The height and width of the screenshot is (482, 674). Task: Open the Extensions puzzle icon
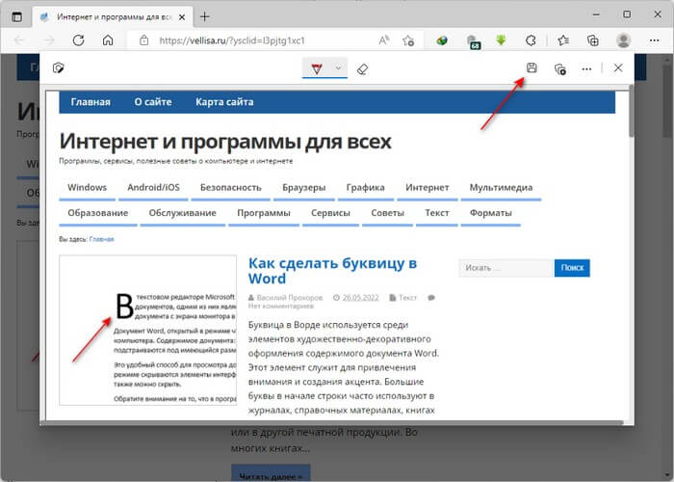point(531,40)
